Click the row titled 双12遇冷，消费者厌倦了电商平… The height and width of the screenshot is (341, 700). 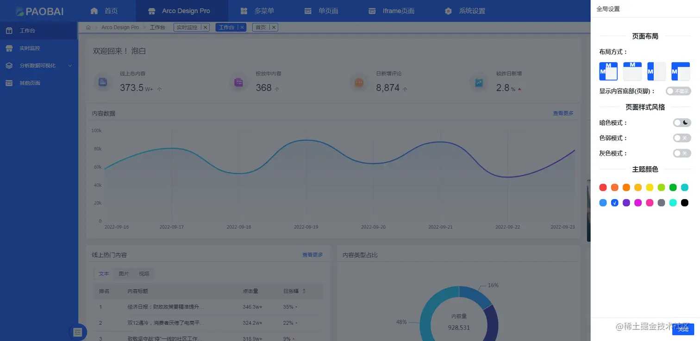208,323
